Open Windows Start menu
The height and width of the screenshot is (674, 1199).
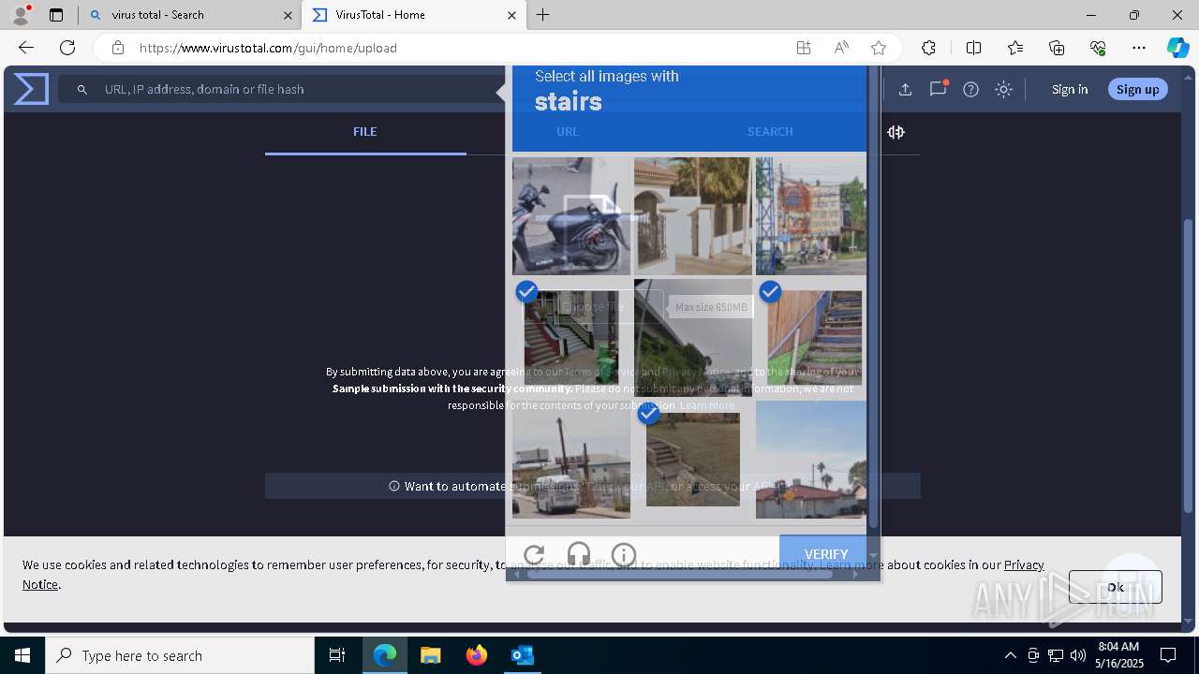pyautogui.click(x=22, y=655)
